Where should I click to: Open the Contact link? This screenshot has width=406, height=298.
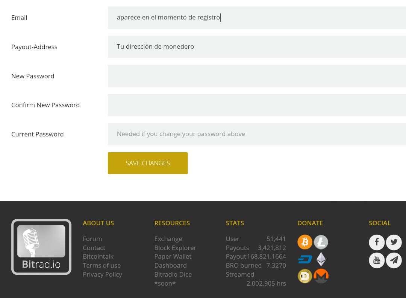tap(94, 248)
